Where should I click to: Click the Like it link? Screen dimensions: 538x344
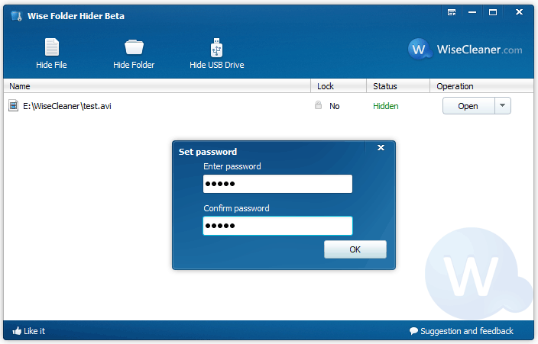click(x=34, y=331)
